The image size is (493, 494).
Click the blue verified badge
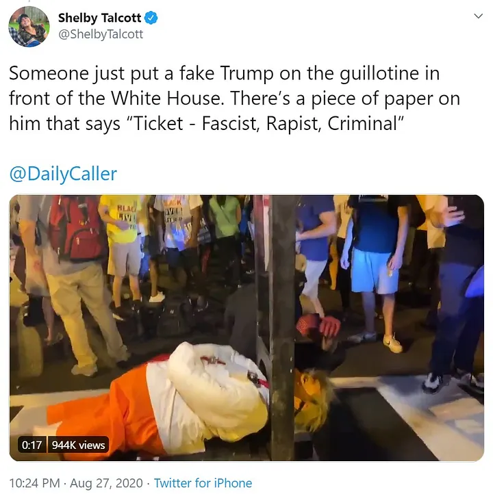[151, 18]
